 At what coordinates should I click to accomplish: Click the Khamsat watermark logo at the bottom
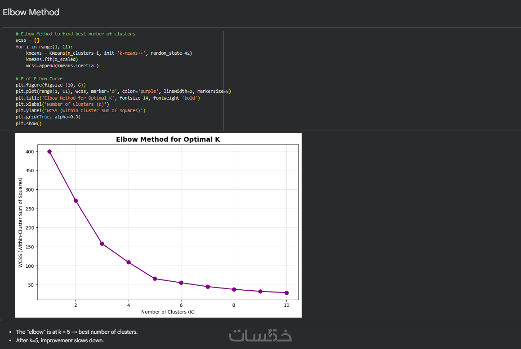click(260, 335)
